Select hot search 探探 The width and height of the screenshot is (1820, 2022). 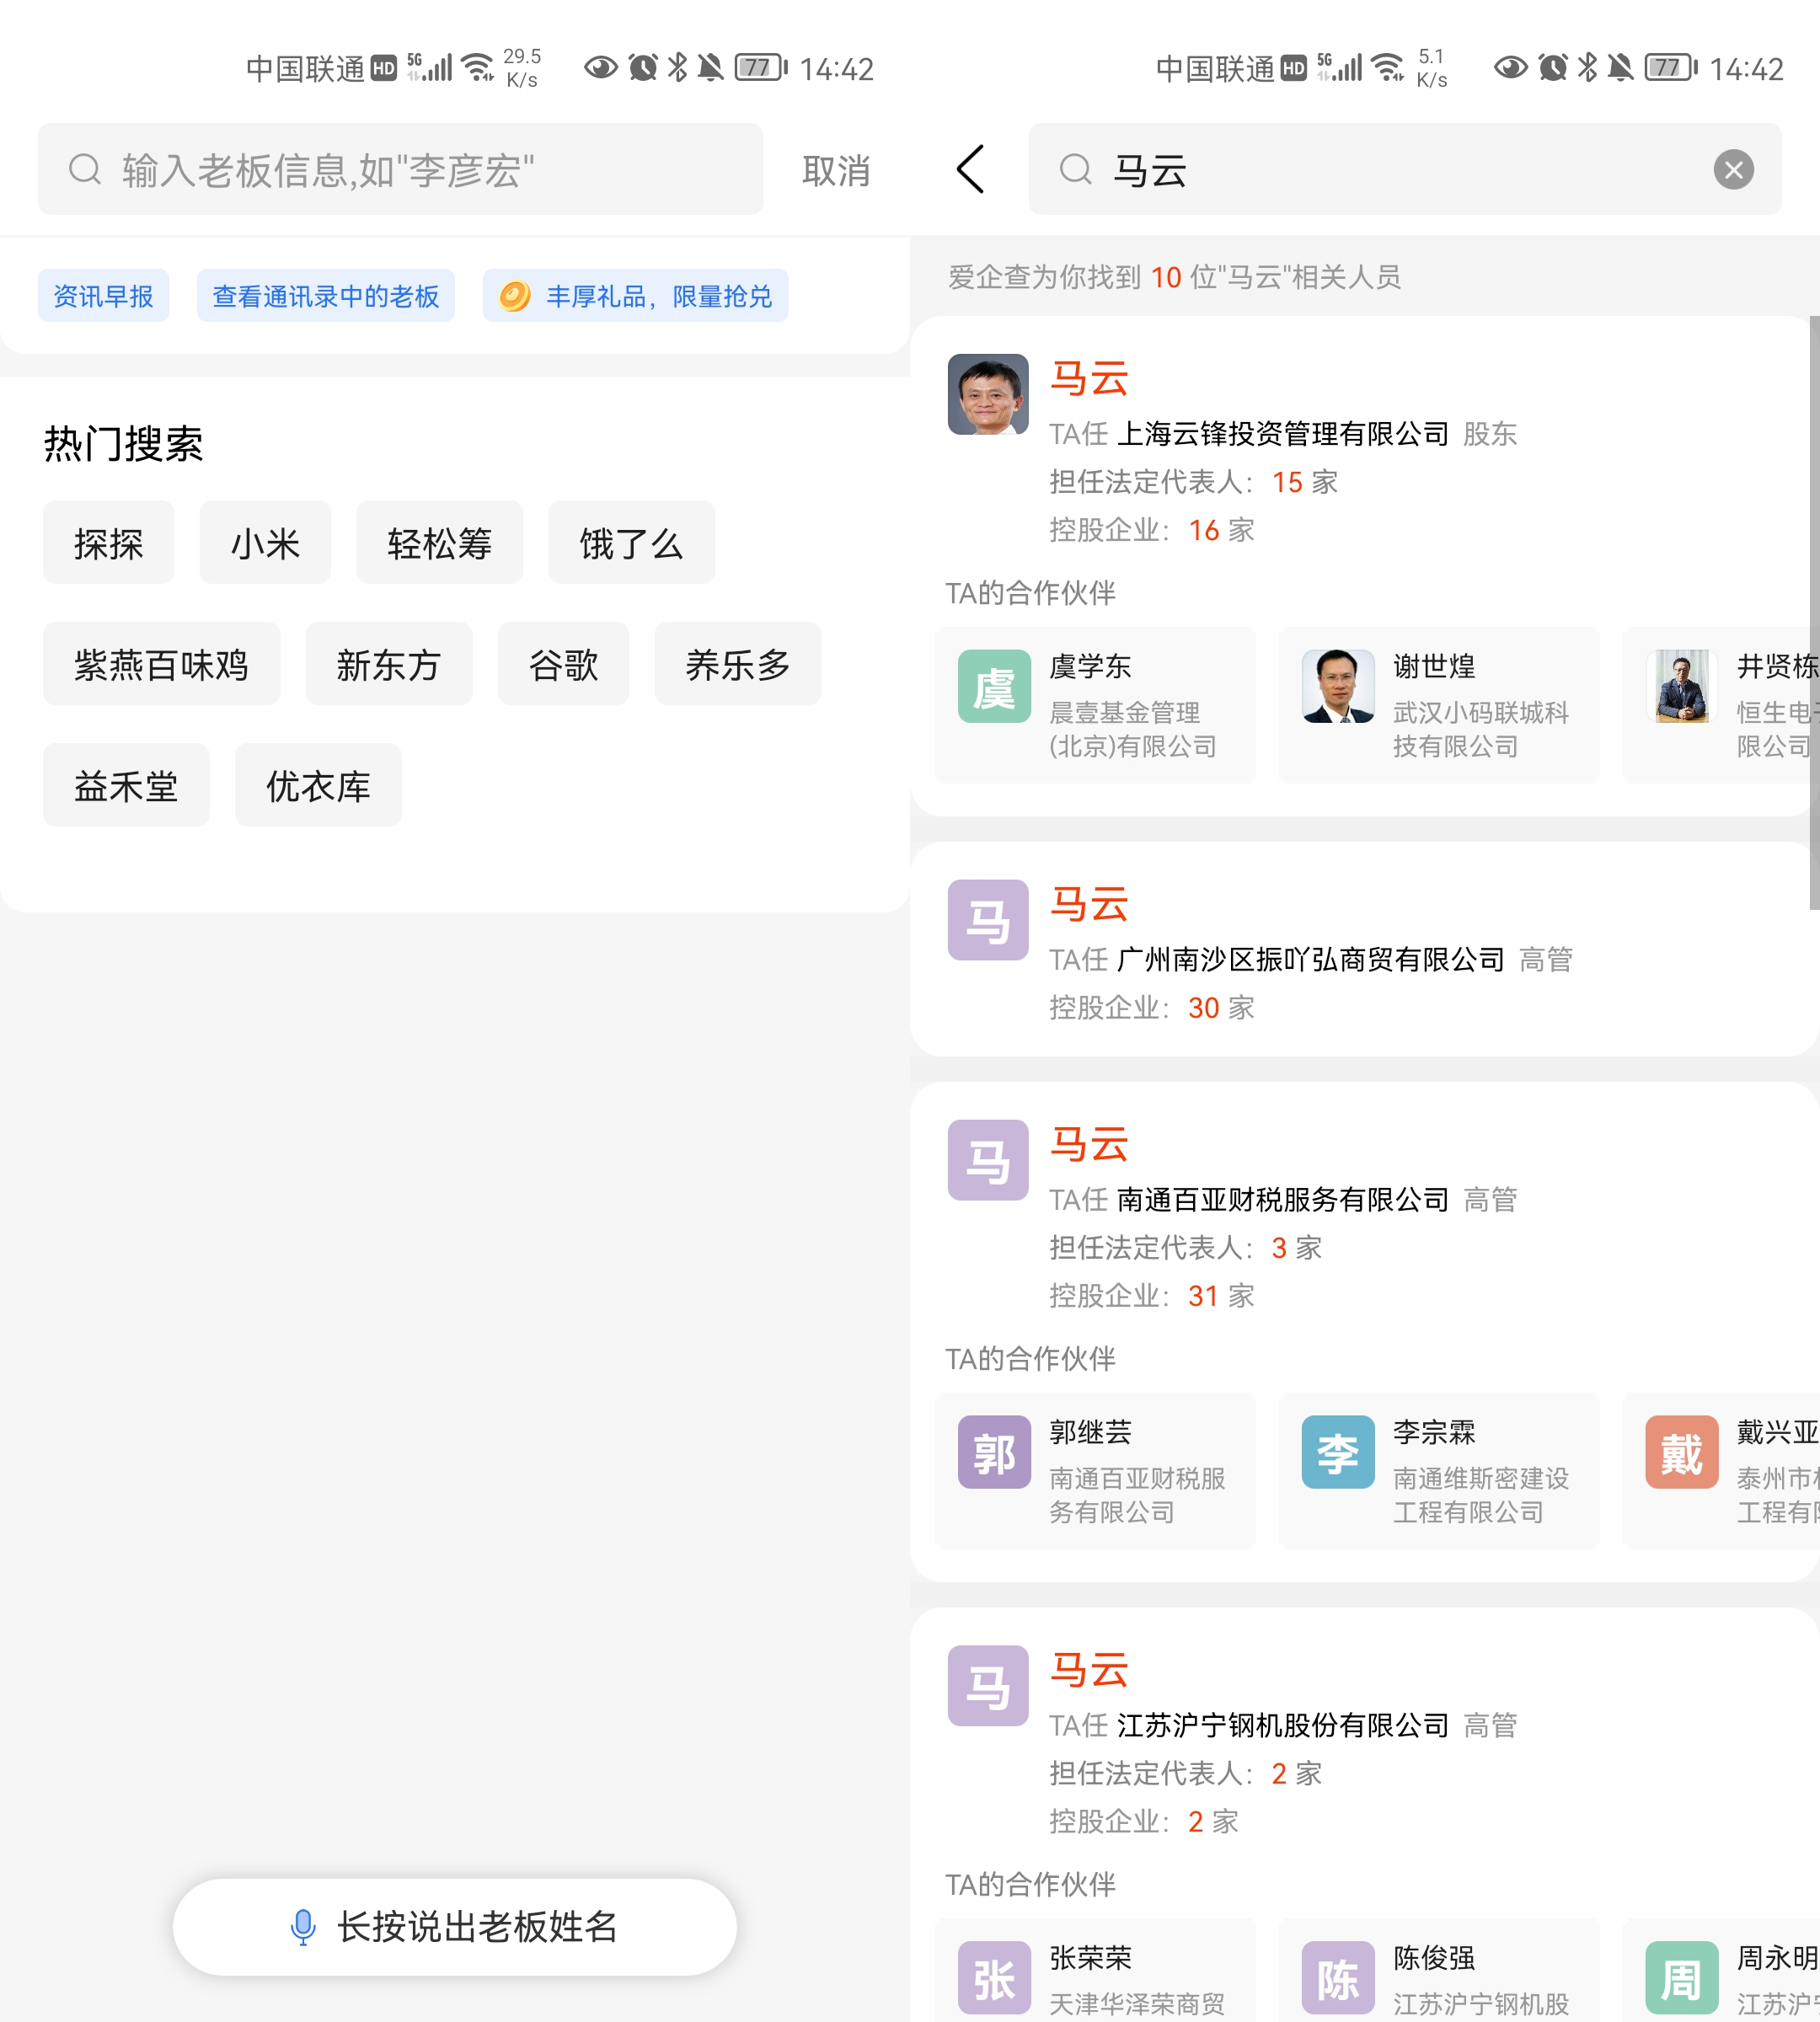click(108, 543)
